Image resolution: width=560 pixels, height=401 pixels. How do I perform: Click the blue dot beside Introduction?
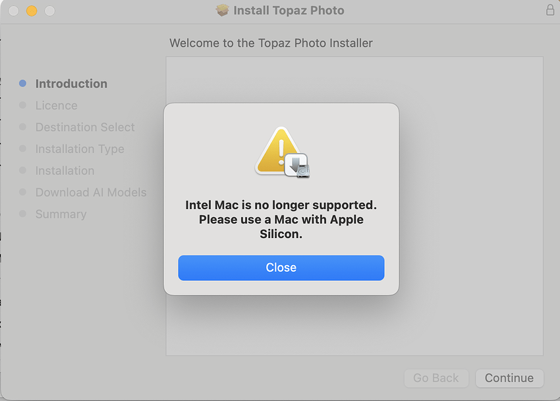pyautogui.click(x=23, y=83)
